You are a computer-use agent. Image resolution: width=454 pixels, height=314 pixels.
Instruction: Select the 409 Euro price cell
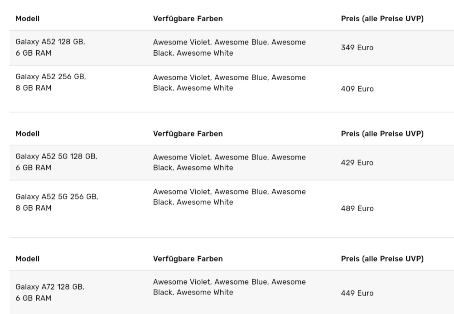point(357,89)
